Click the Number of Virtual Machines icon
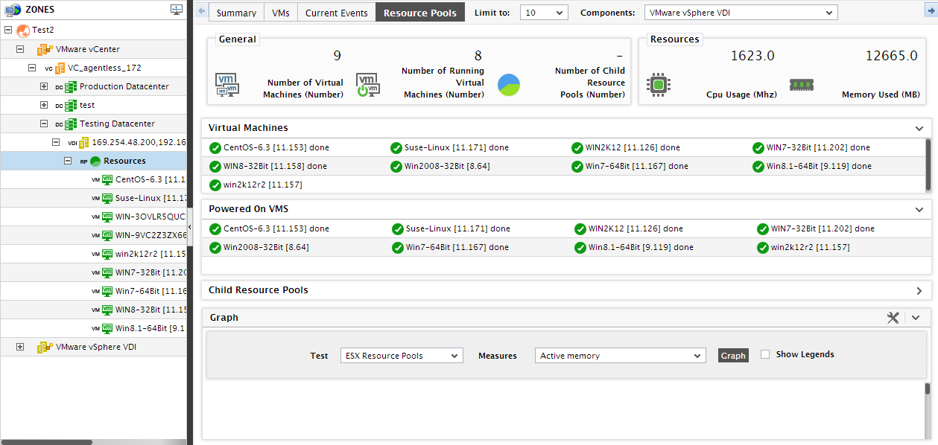The height and width of the screenshot is (445, 938). (227, 86)
